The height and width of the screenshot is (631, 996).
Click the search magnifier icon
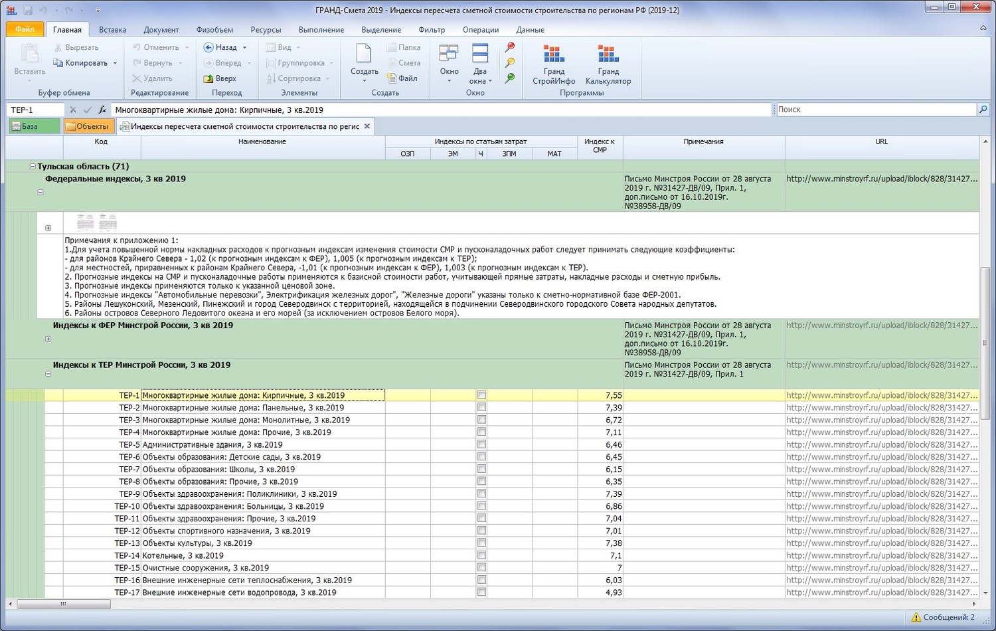click(x=983, y=110)
